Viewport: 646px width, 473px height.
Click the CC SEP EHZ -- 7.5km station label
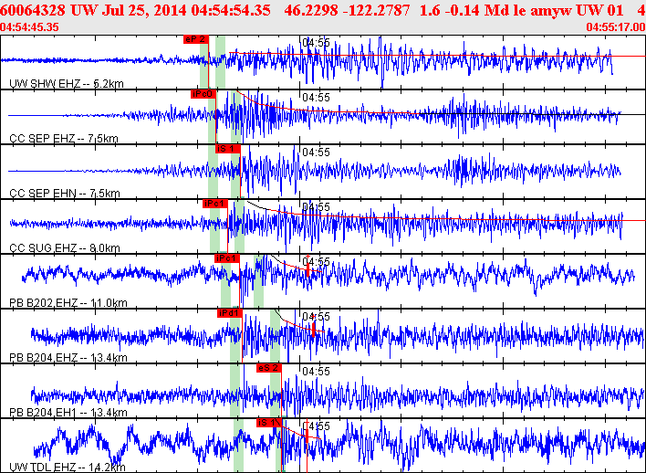tap(64, 139)
